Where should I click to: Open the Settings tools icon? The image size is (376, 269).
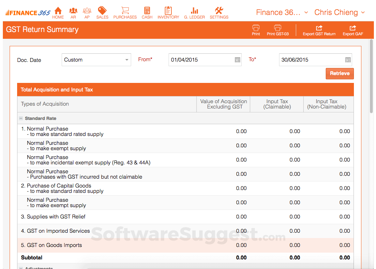pos(219,12)
